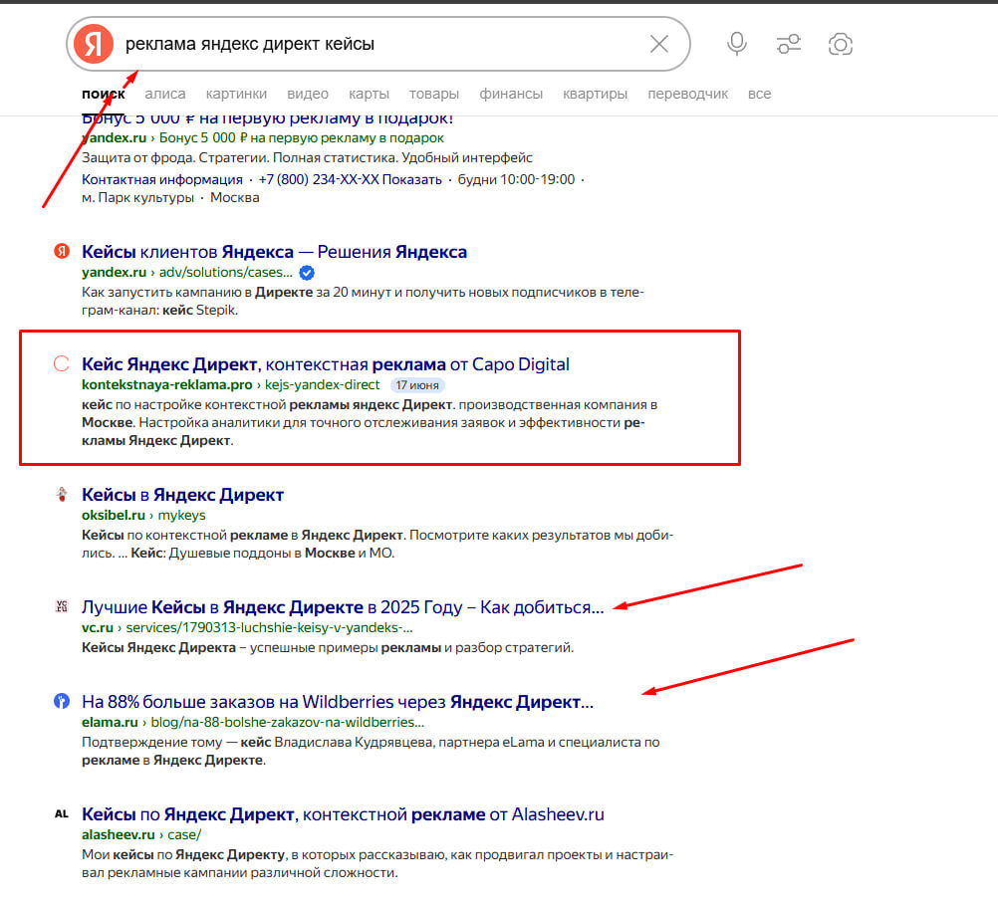The height and width of the screenshot is (909, 998).
Task: Switch to the «видео» tab
Action: pyautogui.click(x=308, y=94)
